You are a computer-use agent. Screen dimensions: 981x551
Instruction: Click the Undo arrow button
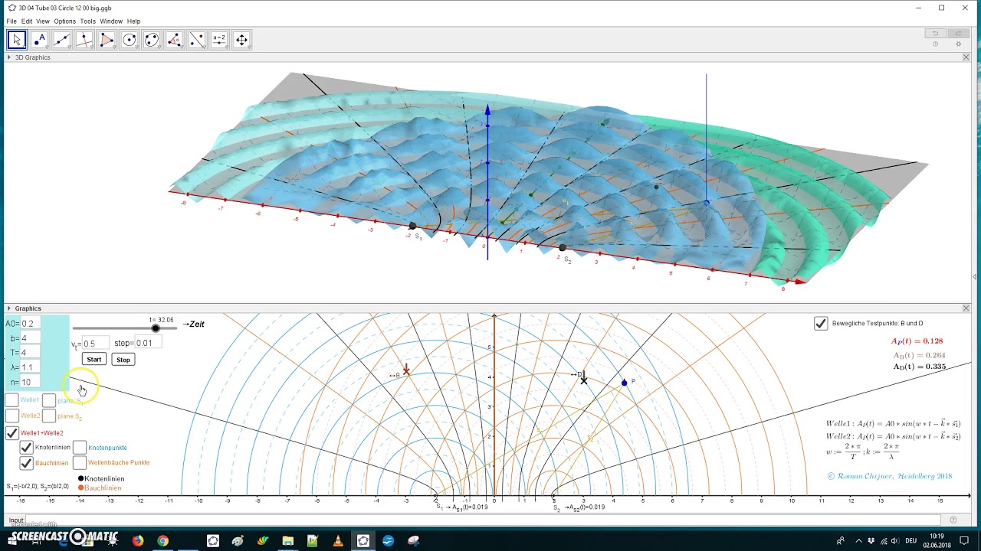coord(935,34)
